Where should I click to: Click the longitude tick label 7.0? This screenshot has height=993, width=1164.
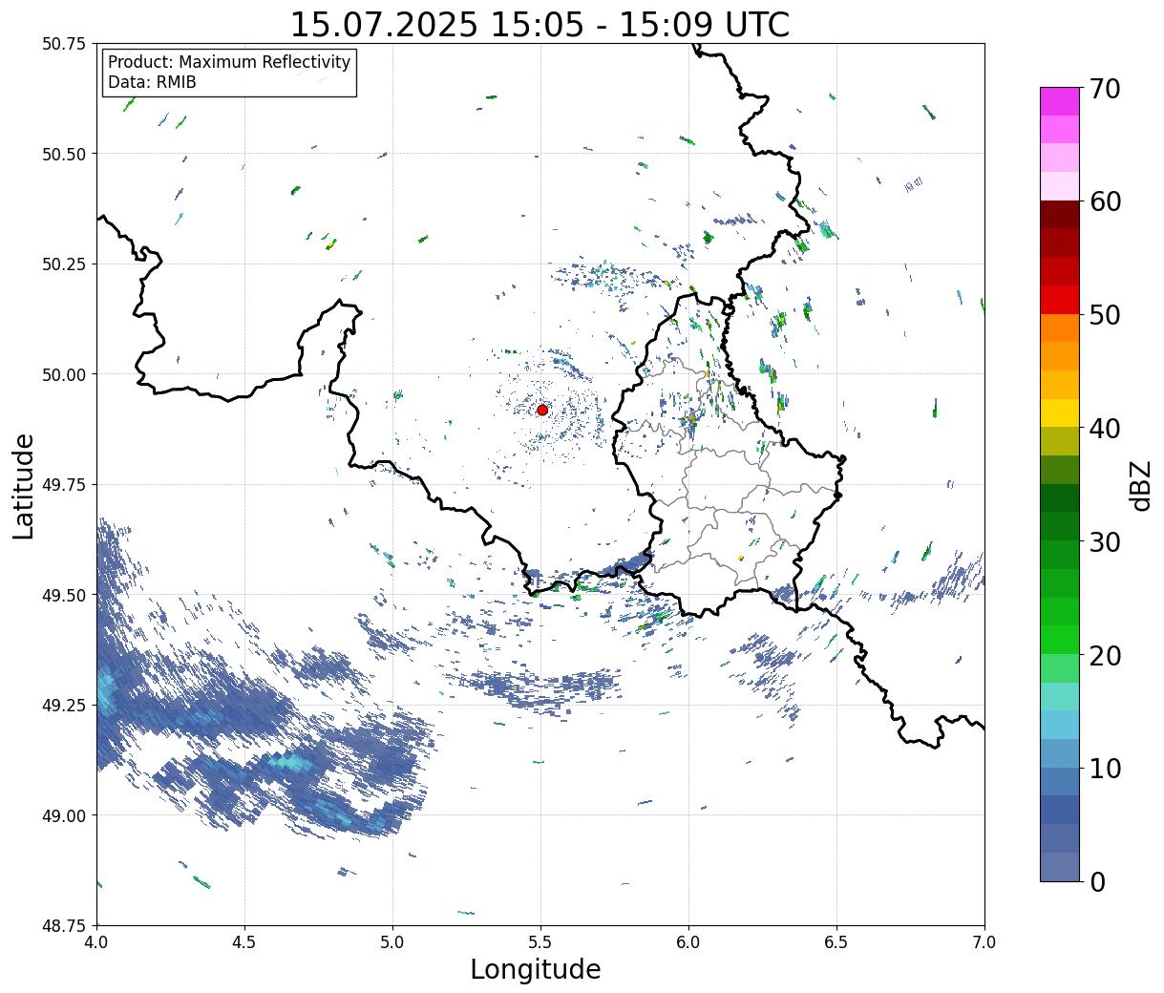(x=984, y=942)
